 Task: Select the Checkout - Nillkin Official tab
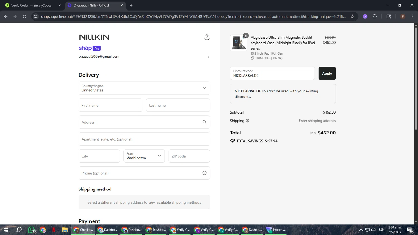[x=95, y=5]
